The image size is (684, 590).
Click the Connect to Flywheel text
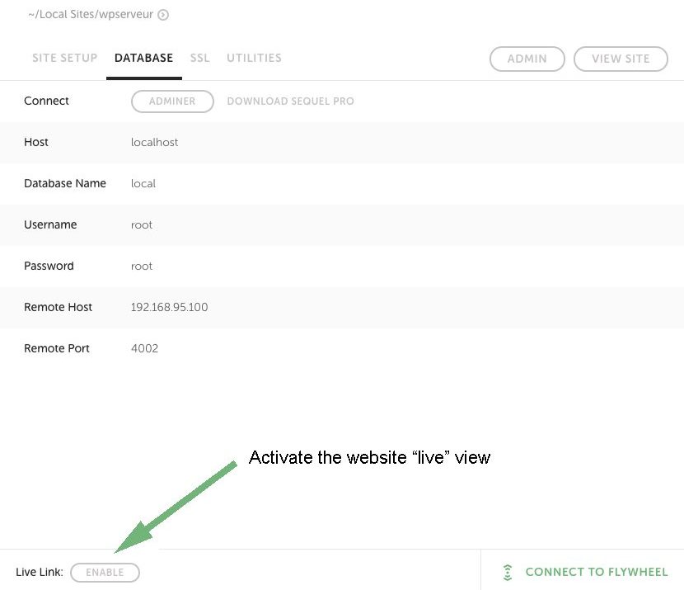[x=596, y=572]
